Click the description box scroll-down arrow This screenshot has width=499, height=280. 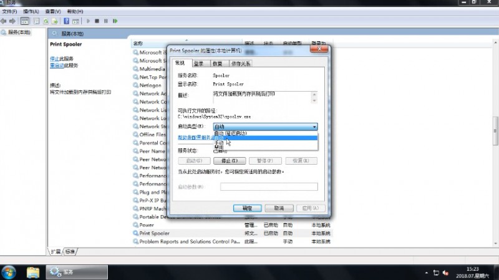[314, 100]
